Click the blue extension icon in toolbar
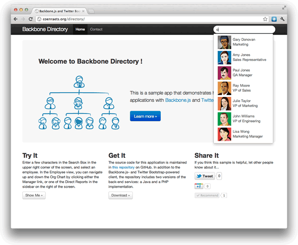 click(x=274, y=19)
